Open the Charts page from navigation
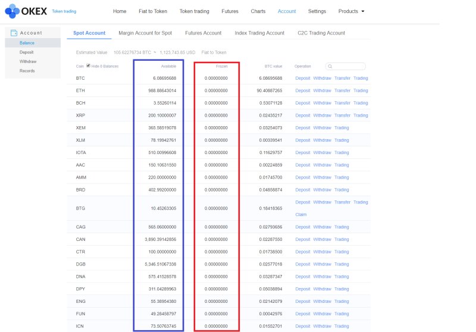This screenshot has width=476, height=332. pyautogui.click(x=258, y=11)
